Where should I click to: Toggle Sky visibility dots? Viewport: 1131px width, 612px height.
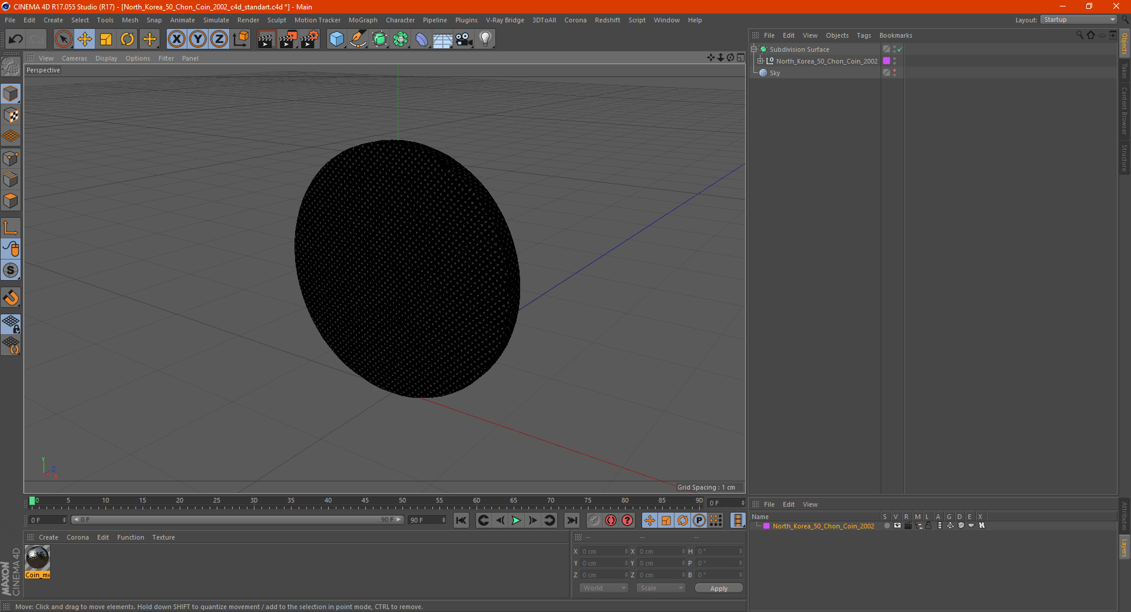click(x=894, y=73)
